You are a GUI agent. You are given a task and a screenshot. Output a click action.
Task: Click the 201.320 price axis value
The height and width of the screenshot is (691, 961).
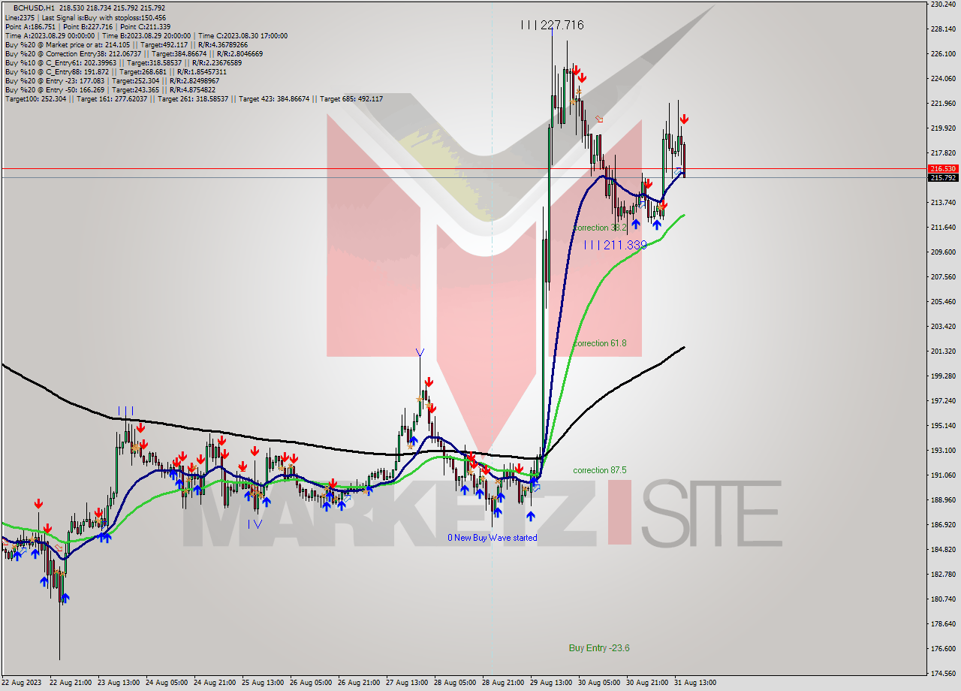(x=942, y=351)
